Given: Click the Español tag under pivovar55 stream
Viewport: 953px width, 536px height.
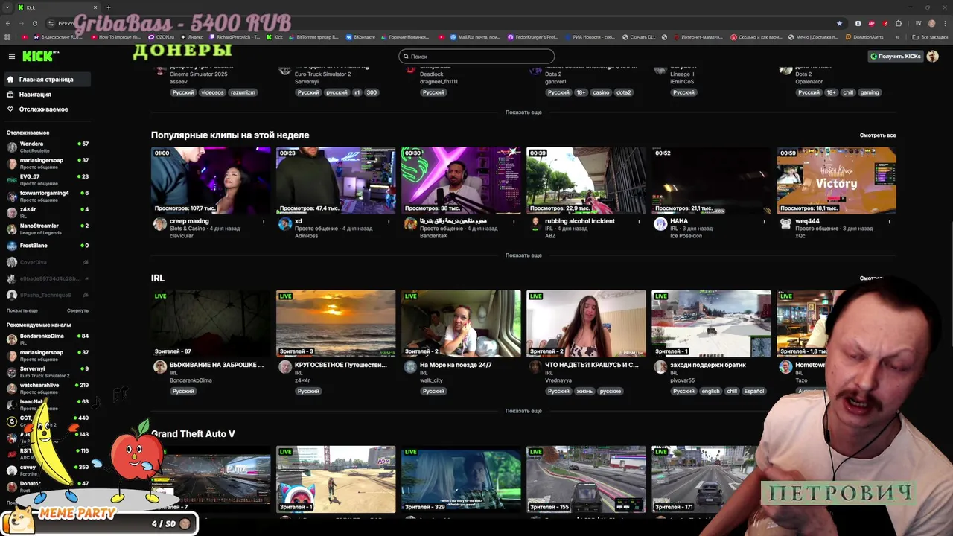Looking at the screenshot, I should 753,391.
